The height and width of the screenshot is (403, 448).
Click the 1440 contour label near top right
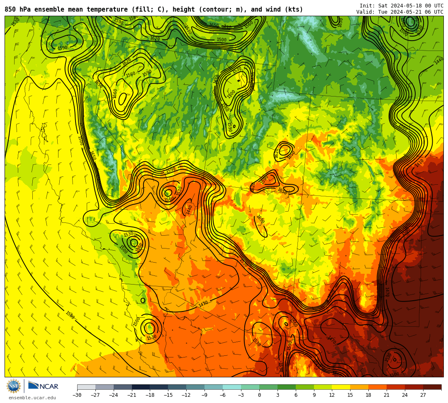click(x=438, y=60)
